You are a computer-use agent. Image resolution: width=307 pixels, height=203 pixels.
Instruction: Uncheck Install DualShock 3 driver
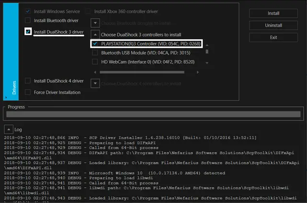28,32
